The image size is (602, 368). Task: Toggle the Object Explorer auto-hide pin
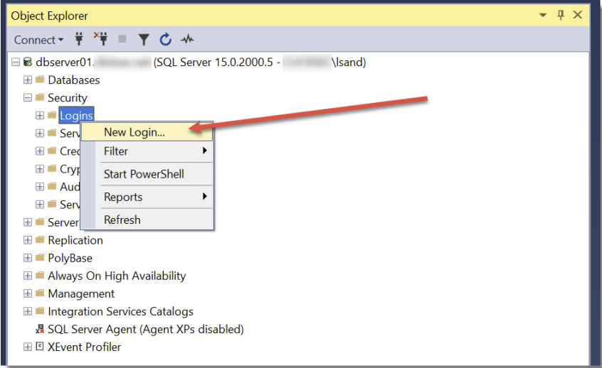(x=561, y=15)
